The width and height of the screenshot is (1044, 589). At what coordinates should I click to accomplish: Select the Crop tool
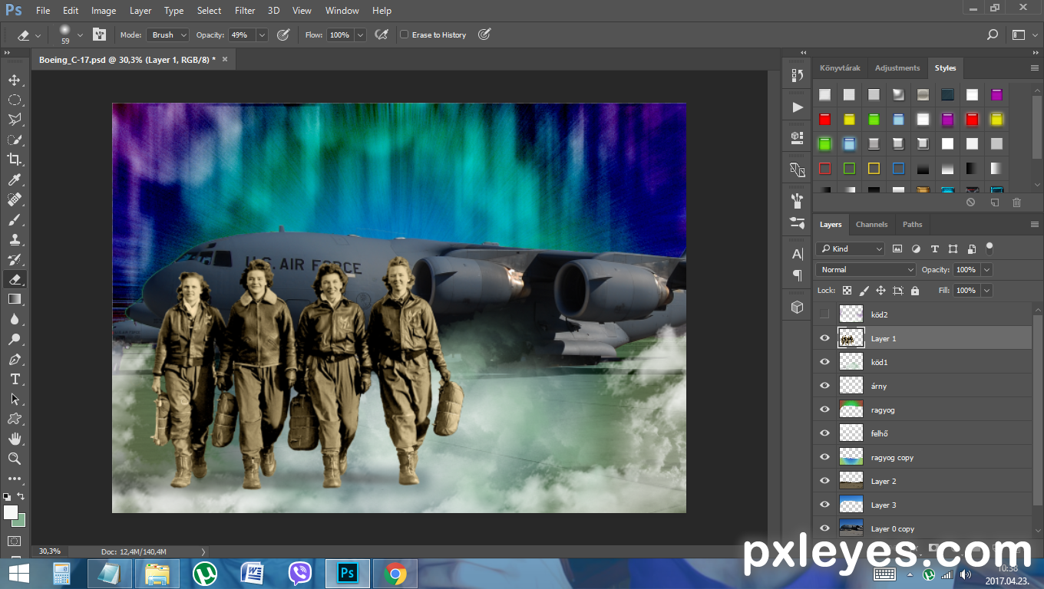[x=15, y=160]
